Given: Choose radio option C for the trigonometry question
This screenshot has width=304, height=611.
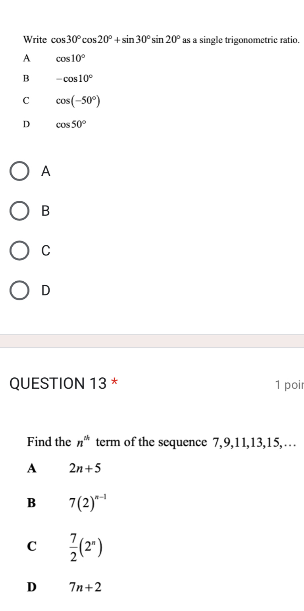Looking at the screenshot, I should pos(19,250).
